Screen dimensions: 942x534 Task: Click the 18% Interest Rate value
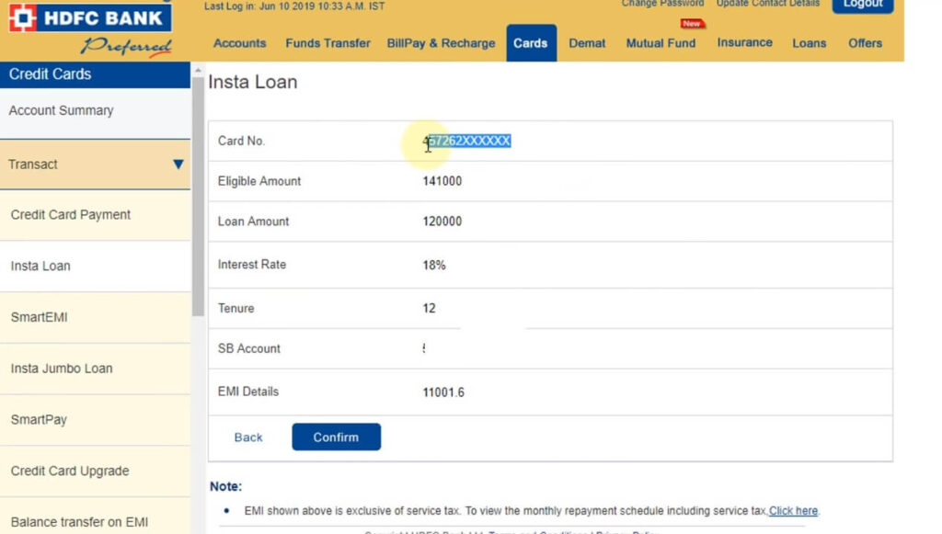pyautogui.click(x=434, y=266)
